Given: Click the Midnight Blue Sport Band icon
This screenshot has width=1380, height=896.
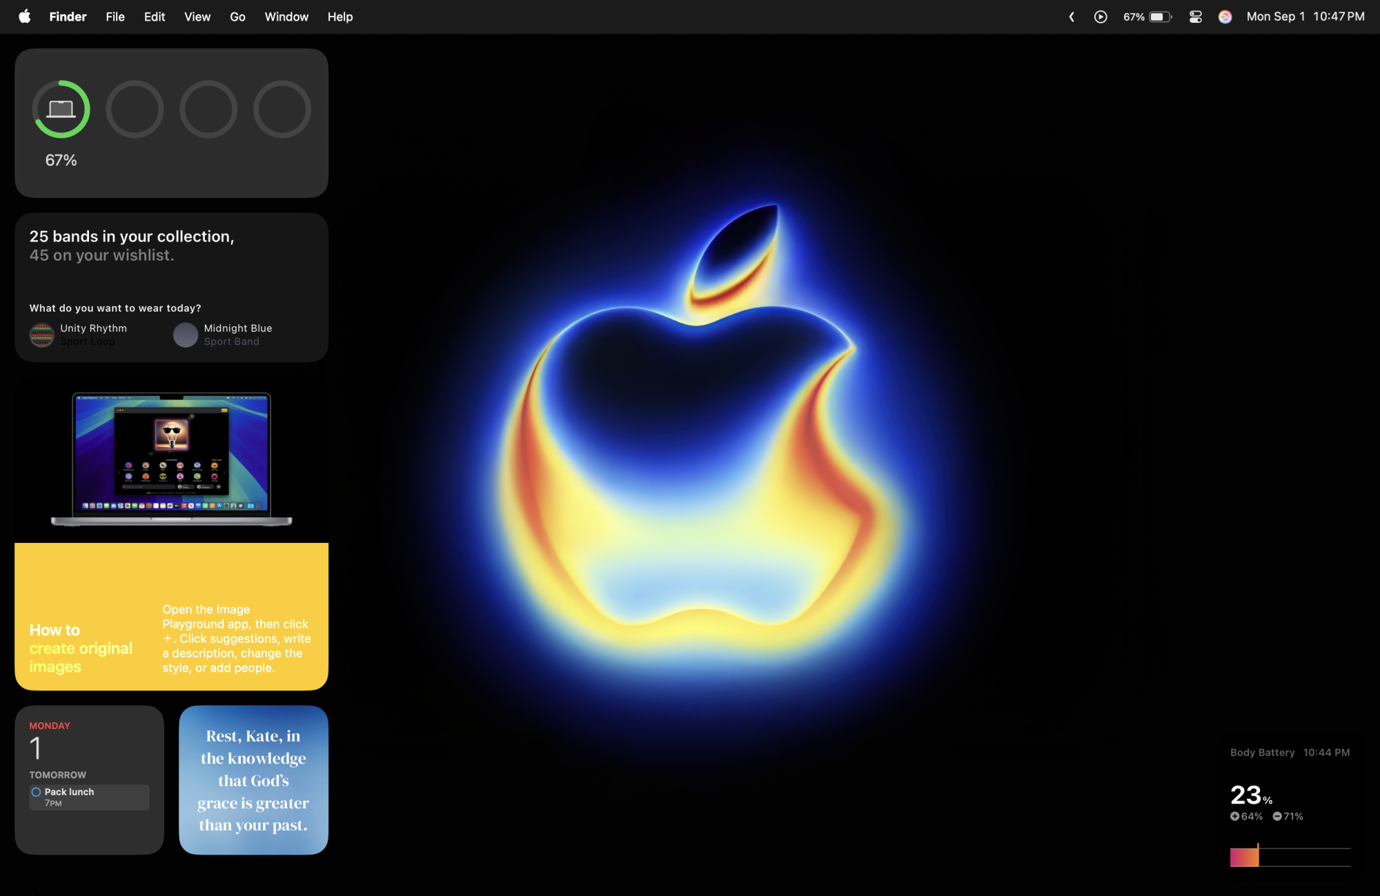Looking at the screenshot, I should pyautogui.click(x=186, y=335).
